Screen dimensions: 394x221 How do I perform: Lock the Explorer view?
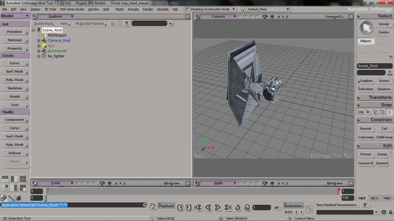click(x=113, y=23)
